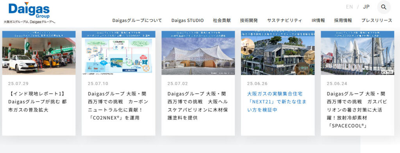Open the IR情報 navigation item

(x=318, y=20)
